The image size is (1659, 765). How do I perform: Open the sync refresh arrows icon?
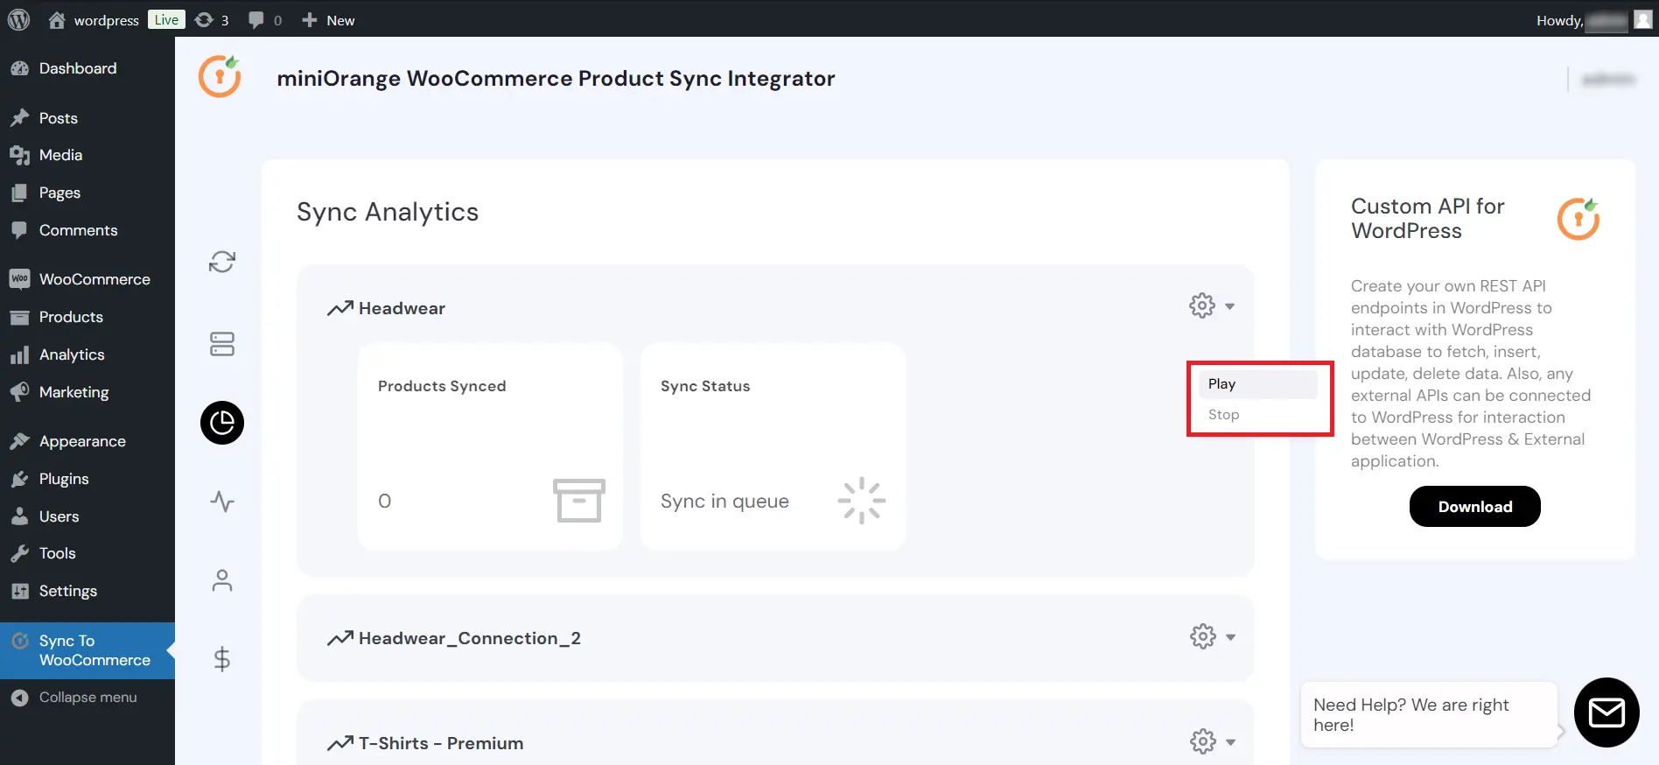[x=222, y=262]
